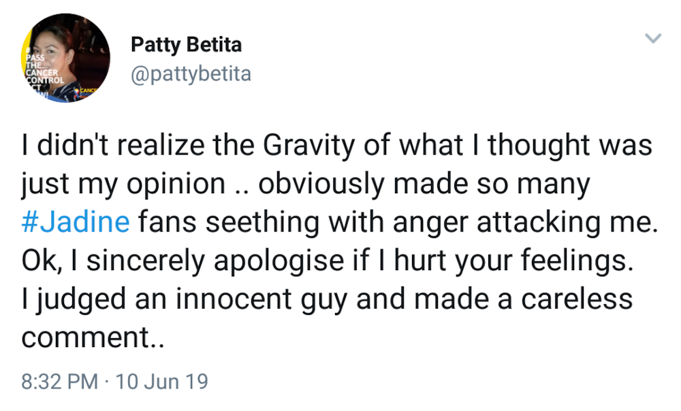Open profile via Patty Betita display name
Image resolution: width=681 pixels, height=411 pixels.
click(187, 45)
